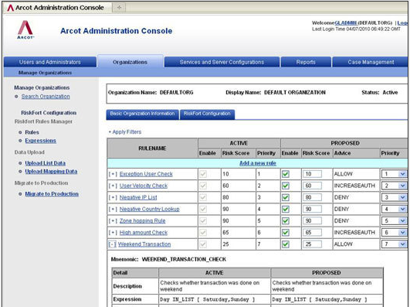Screen dimensions: 410x307
Task: Click the INCREASEAUTH advice for User Velocity Check
Action: pyautogui.click(x=354, y=186)
